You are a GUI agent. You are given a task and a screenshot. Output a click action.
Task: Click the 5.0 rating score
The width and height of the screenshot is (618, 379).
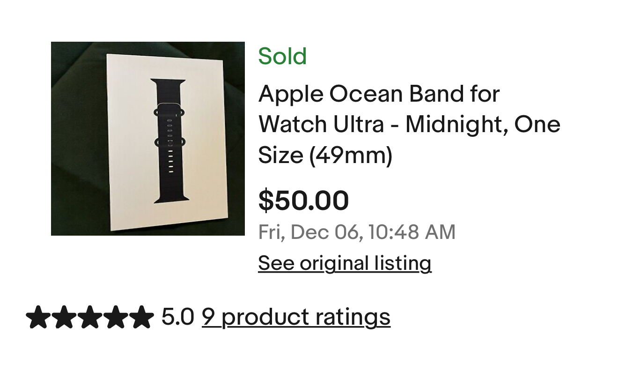click(177, 317)
